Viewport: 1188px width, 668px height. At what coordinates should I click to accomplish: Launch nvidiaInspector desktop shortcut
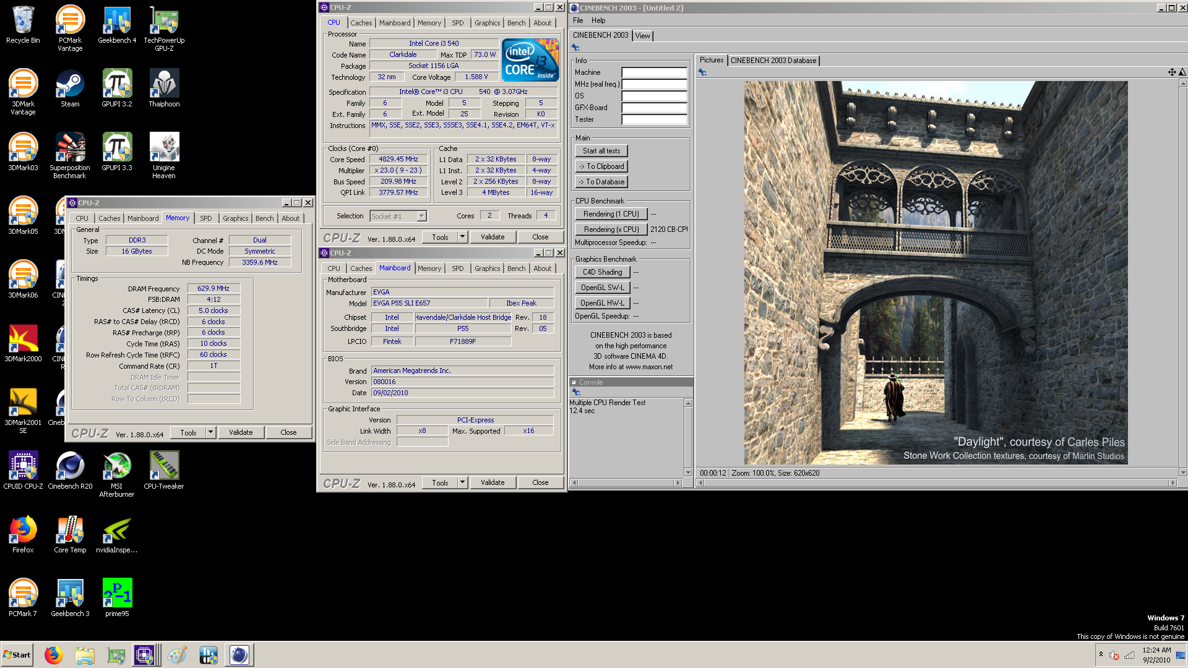point(117,534)
